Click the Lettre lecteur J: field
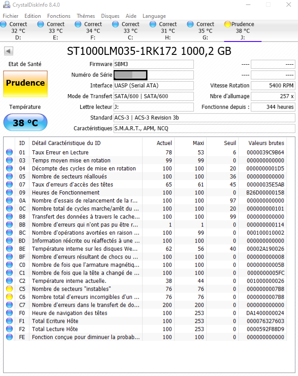The width and height of the screenshot is (298, 376). (x=154, y=107)
